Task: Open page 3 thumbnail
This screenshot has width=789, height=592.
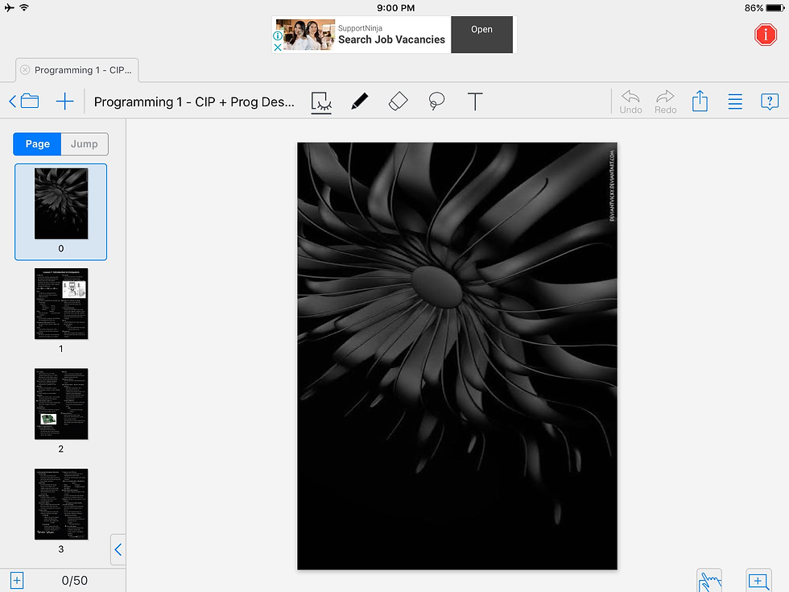Action: pos(61,504)
